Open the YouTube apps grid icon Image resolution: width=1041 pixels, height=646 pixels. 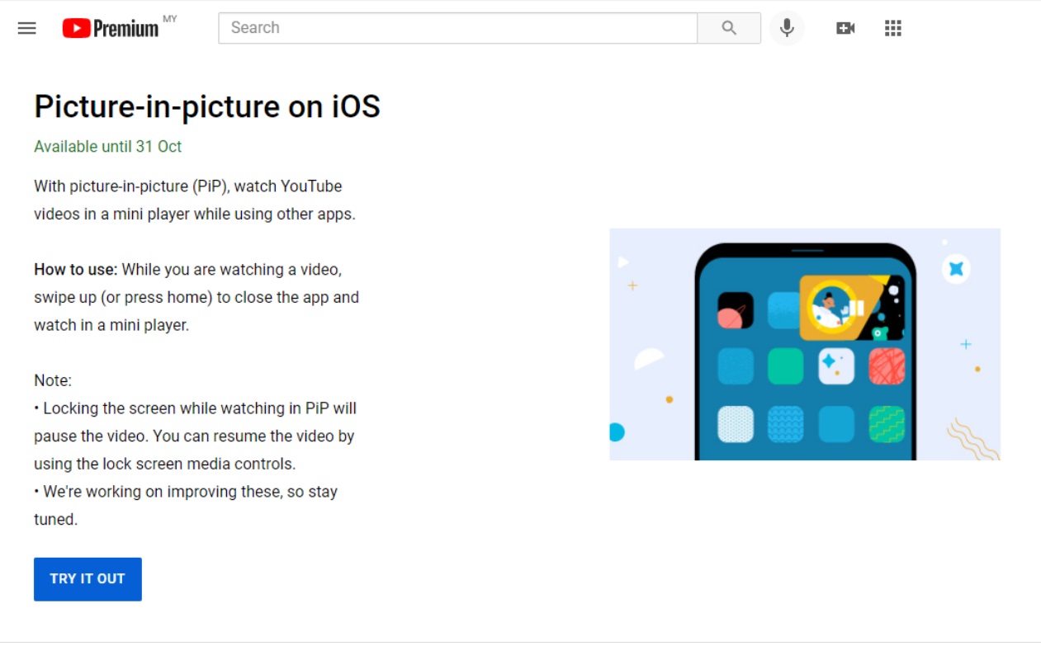[893, 28]
